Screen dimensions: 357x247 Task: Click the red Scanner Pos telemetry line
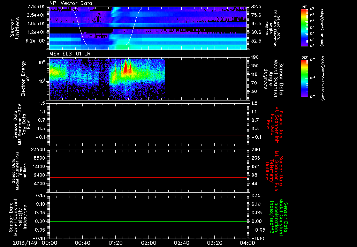tap(148, 177)
